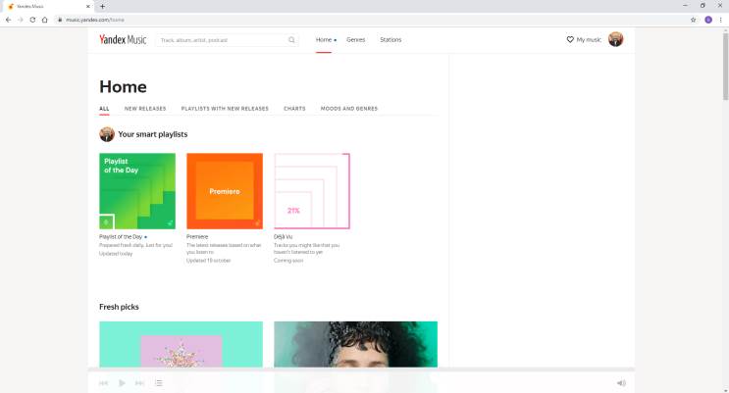This screenshot has width=729, height=393.
Task: Click the search magnifier icon
Action: 291,40
